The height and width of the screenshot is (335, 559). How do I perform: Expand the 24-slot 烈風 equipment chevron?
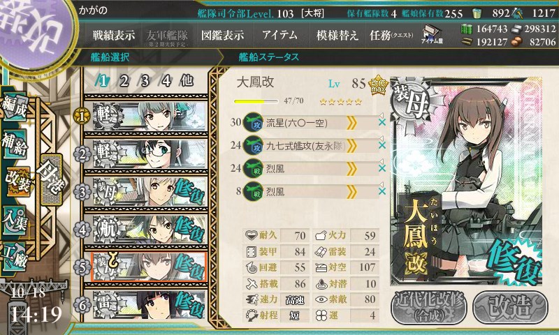coord(351,169)
